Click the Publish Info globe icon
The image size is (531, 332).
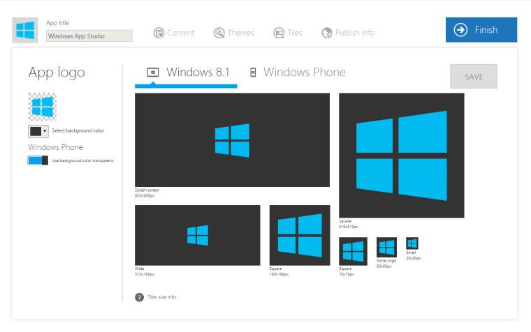click(327, 33)
